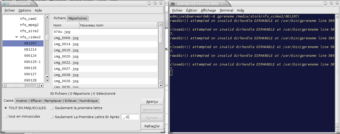Click the Aperçu button
The image size is (340, 134).
click(x=152, y=102)
